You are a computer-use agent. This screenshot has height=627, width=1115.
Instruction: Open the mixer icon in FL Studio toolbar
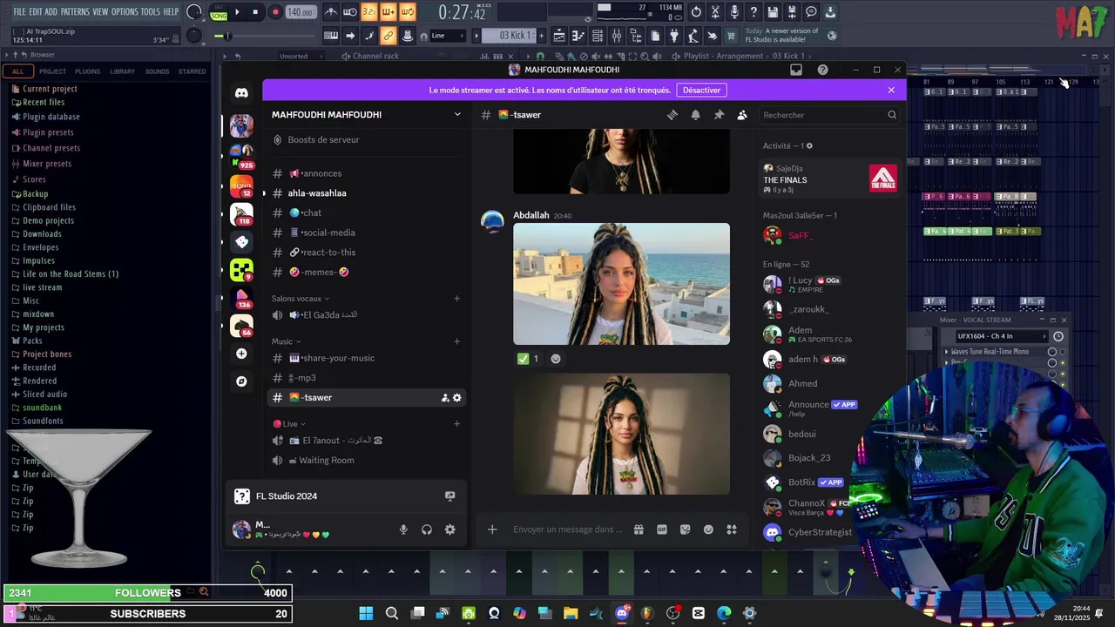617,36
